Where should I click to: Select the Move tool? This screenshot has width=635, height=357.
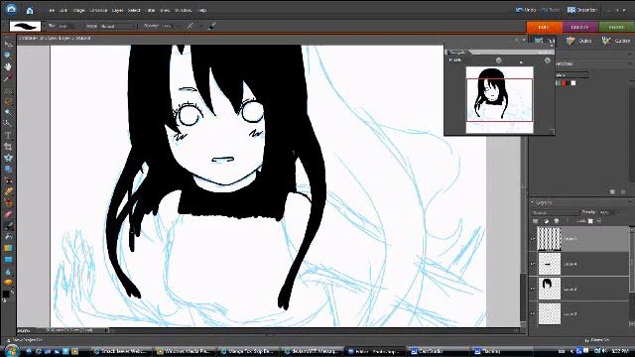coord(8,44)
